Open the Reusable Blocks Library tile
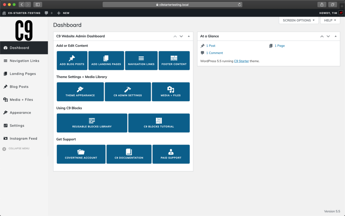 (x=92, y=123)
